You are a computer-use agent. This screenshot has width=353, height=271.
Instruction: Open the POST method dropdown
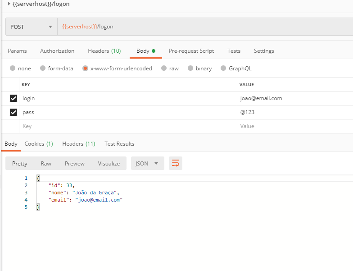(32, 27)
